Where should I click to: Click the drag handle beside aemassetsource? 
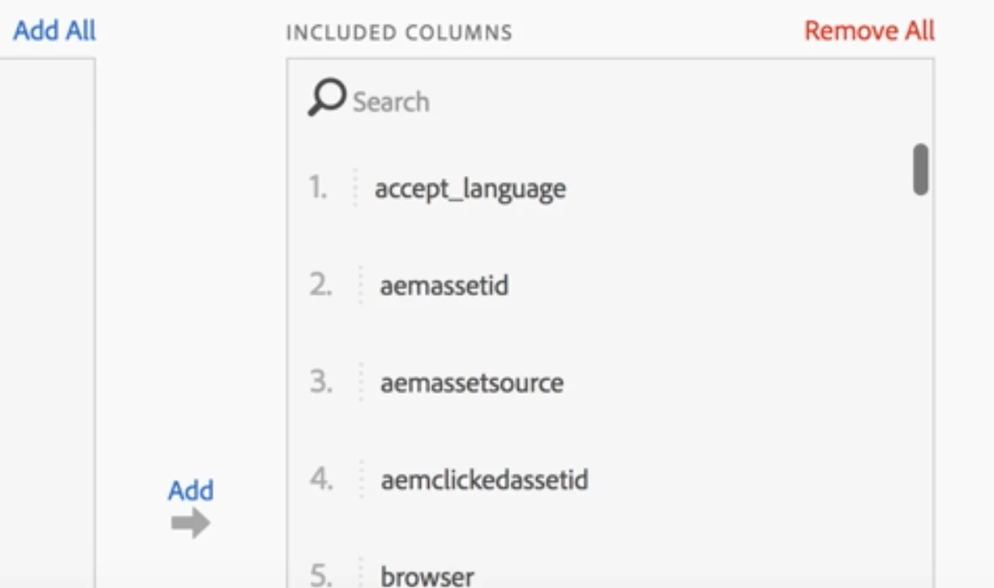coord(361,383)
